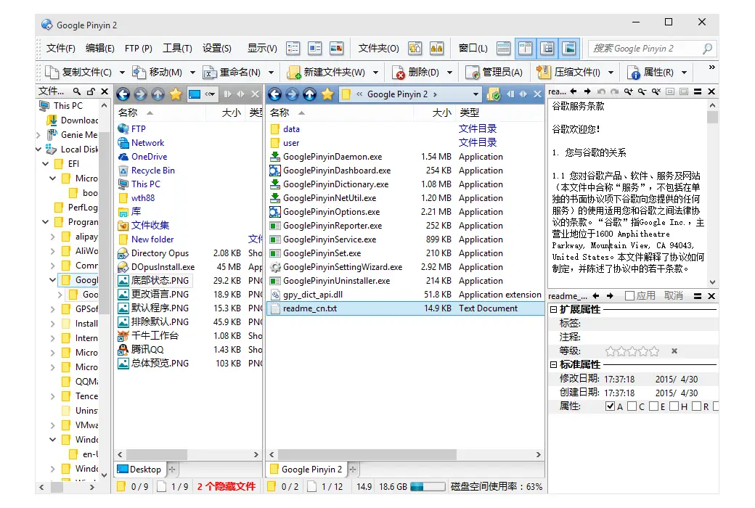Click zoom in icon in viewer pane
Image resolution: width=755 pixels, height=508 pixels.
coord(629,91)
